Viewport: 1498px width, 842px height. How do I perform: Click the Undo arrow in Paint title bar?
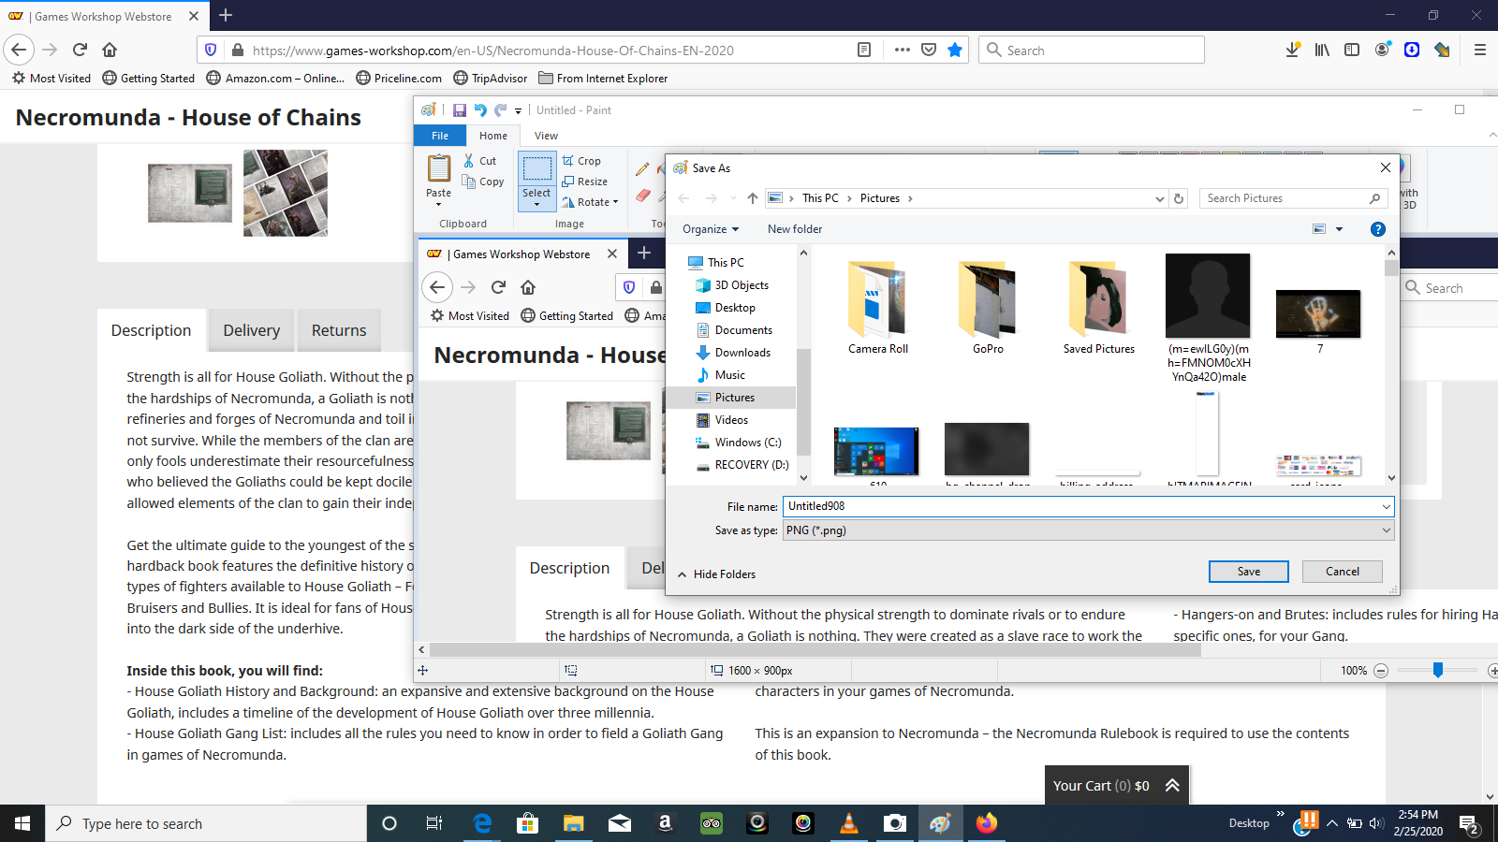tap(480, 110)
